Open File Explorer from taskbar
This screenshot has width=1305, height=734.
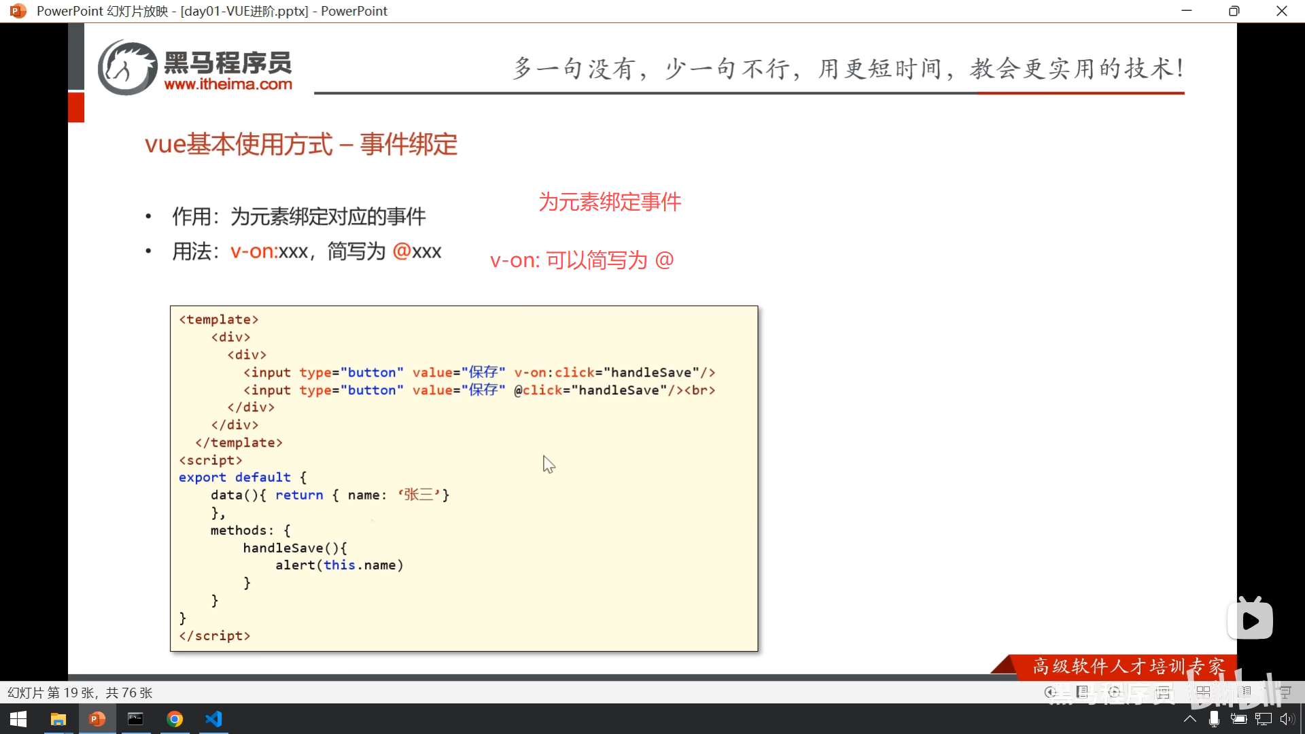tap(58, 719)
